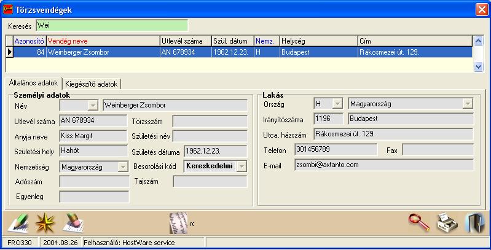Click the Tajszám input field
The image size is (491, 250).
pos(210,181)
